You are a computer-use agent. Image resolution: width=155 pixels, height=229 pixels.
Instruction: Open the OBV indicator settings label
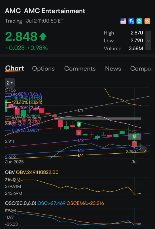pyautogui.click(x=10, y=172)
